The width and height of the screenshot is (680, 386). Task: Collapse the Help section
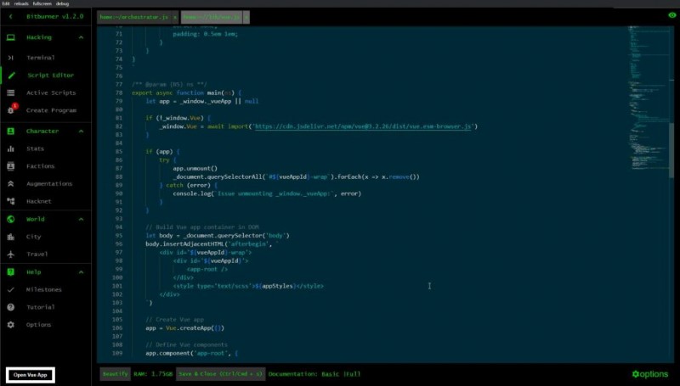coord(81,272)
